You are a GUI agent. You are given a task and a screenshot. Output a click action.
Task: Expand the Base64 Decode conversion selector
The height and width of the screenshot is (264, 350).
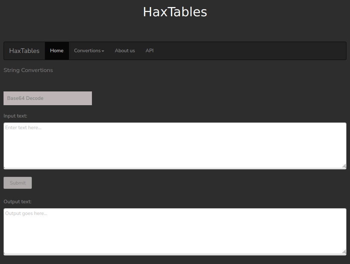pyautogui.click(x=48, y=98)
